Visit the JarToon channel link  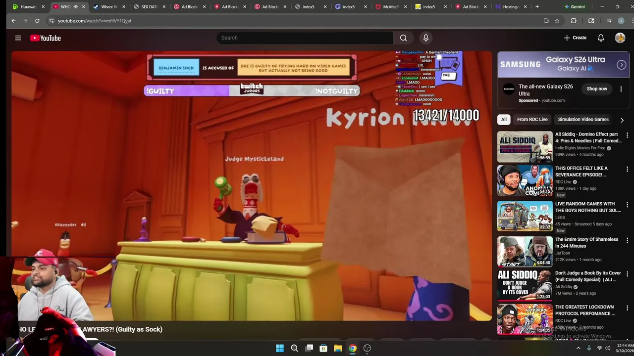tap(563, 253)
